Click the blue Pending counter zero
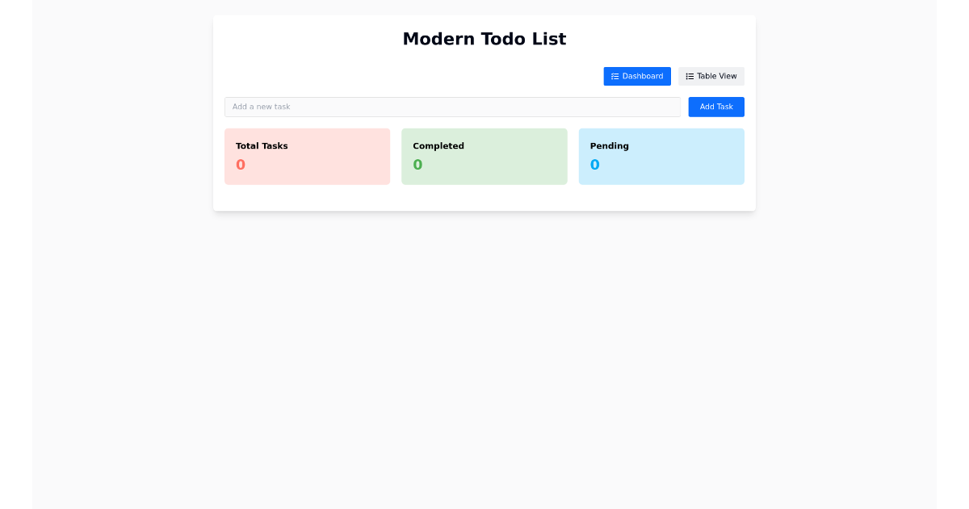Image resolution: width=969 pixels, height=509 pixels. (x=594, y=164)
